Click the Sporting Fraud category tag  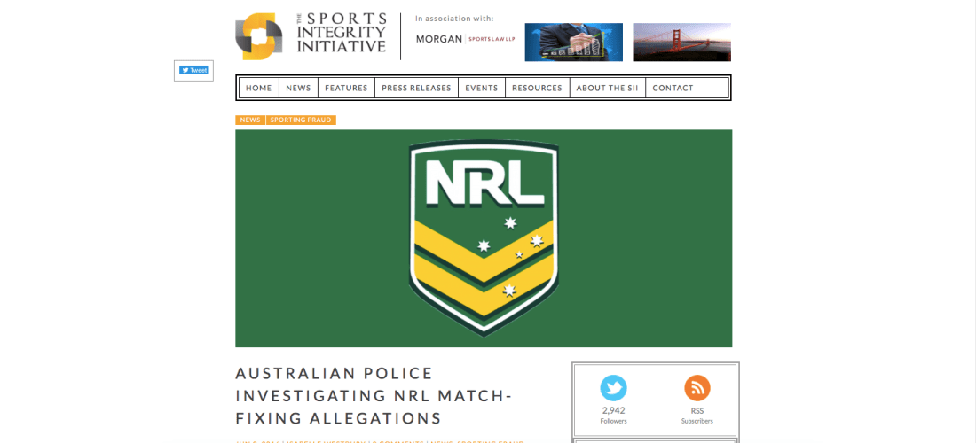click(301, 120)
